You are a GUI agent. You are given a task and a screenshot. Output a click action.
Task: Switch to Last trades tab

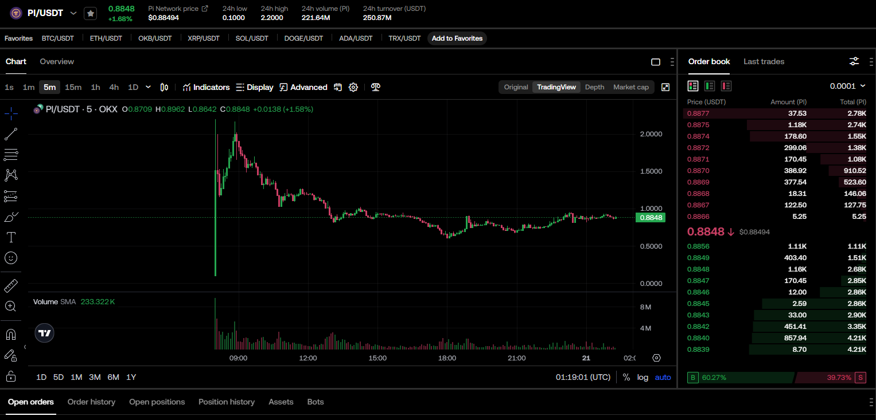tap(764, 61)
